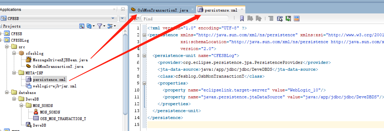The height and width of the screenshot is (131, 384).
Task: Open the CFESB application dropdown
Action: [x=113, y=18]
